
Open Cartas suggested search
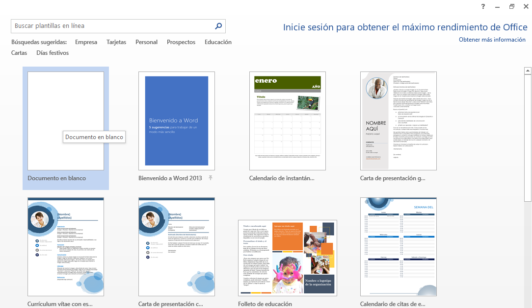click(x=19, y=53)
